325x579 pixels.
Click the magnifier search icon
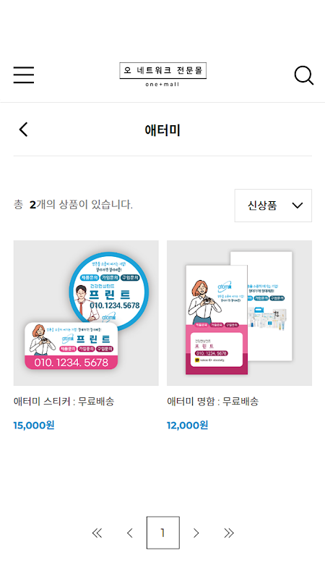click(x=303, y=75)
